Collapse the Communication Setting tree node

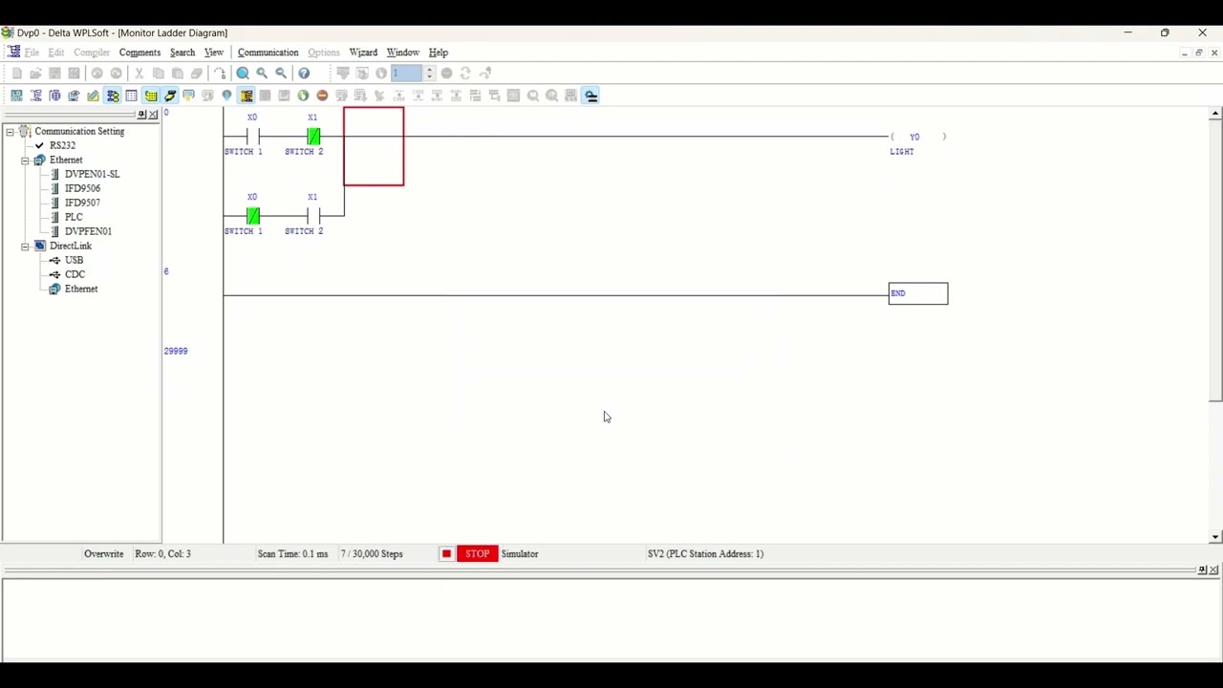click(11, 132)
